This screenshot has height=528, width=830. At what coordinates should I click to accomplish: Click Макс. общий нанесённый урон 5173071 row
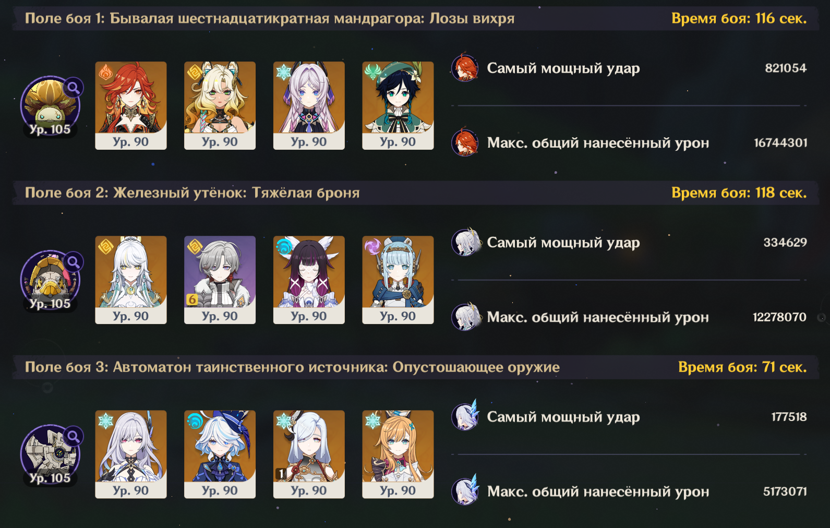click(629, 491)
